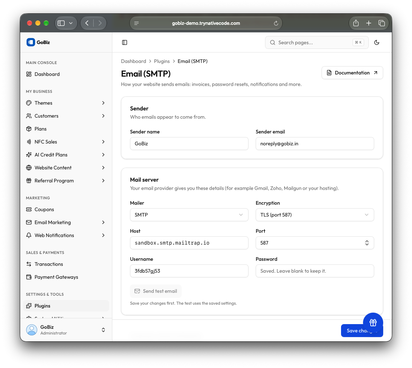The image size is (412, 368).
Task: Click the Themes palette icon
Action: [29, 103]
